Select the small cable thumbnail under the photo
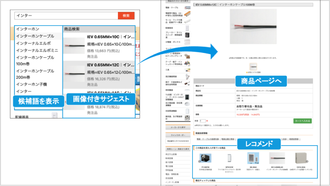Viewport: 330px width, 186px height. 253,67
